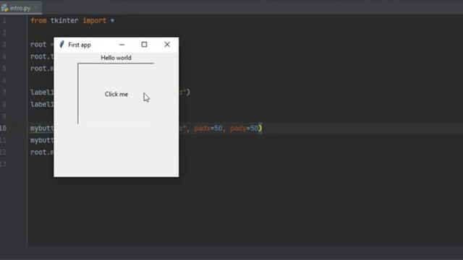Click the "from" keyword on line 1
Viewport: 463px width, 260px height.
[x=38, y=21]
